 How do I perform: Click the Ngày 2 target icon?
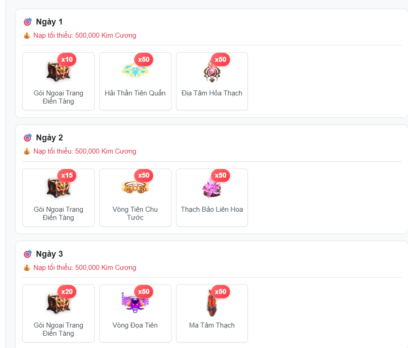pyautogui.click(x=28, y=138)
